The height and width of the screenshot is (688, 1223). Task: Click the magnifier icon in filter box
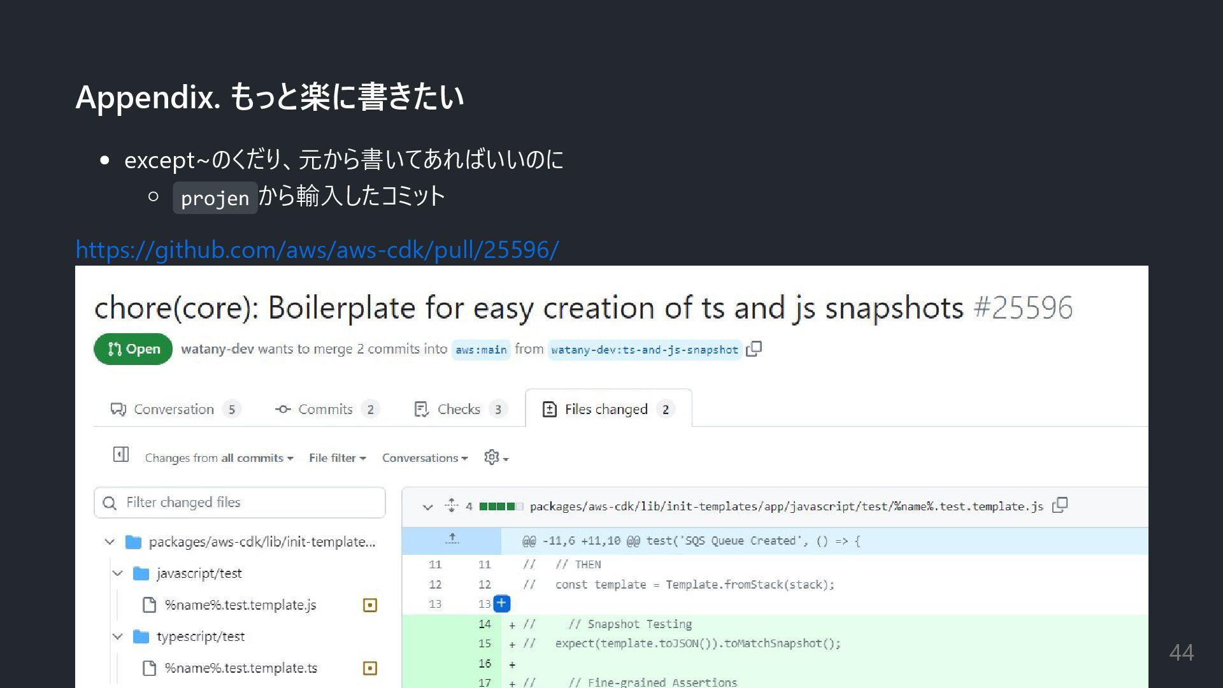pos(110,503)
